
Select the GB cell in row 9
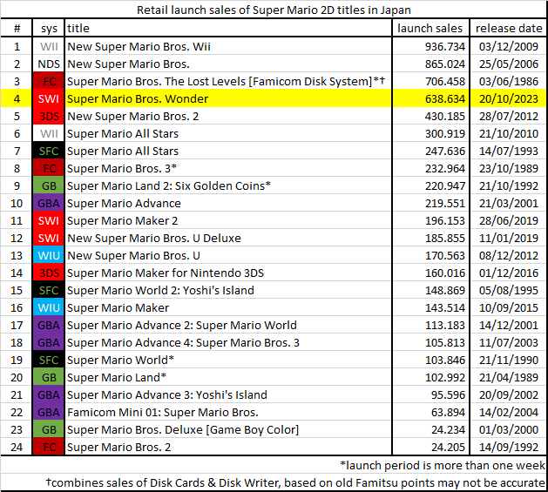[49, 185]
